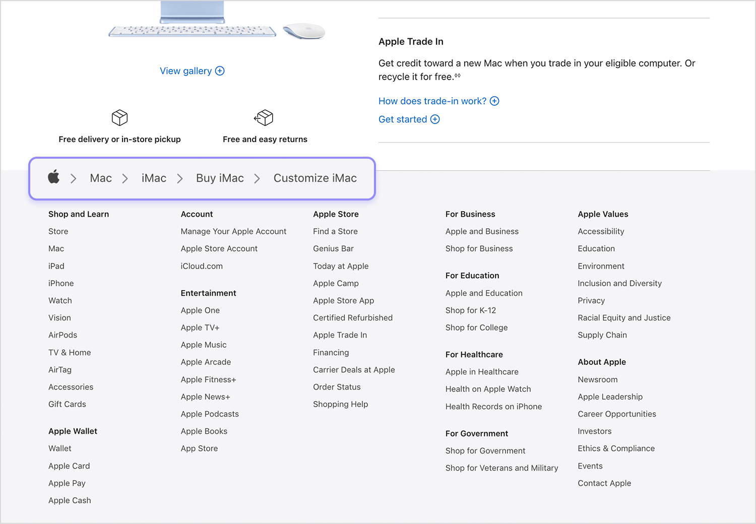Click the delivery box icon
Image resolution: width=756 pixels, height=524 pixels.
(120, 117)
